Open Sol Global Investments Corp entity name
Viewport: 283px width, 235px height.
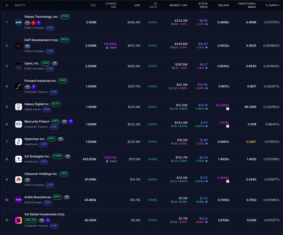(44, 214)
